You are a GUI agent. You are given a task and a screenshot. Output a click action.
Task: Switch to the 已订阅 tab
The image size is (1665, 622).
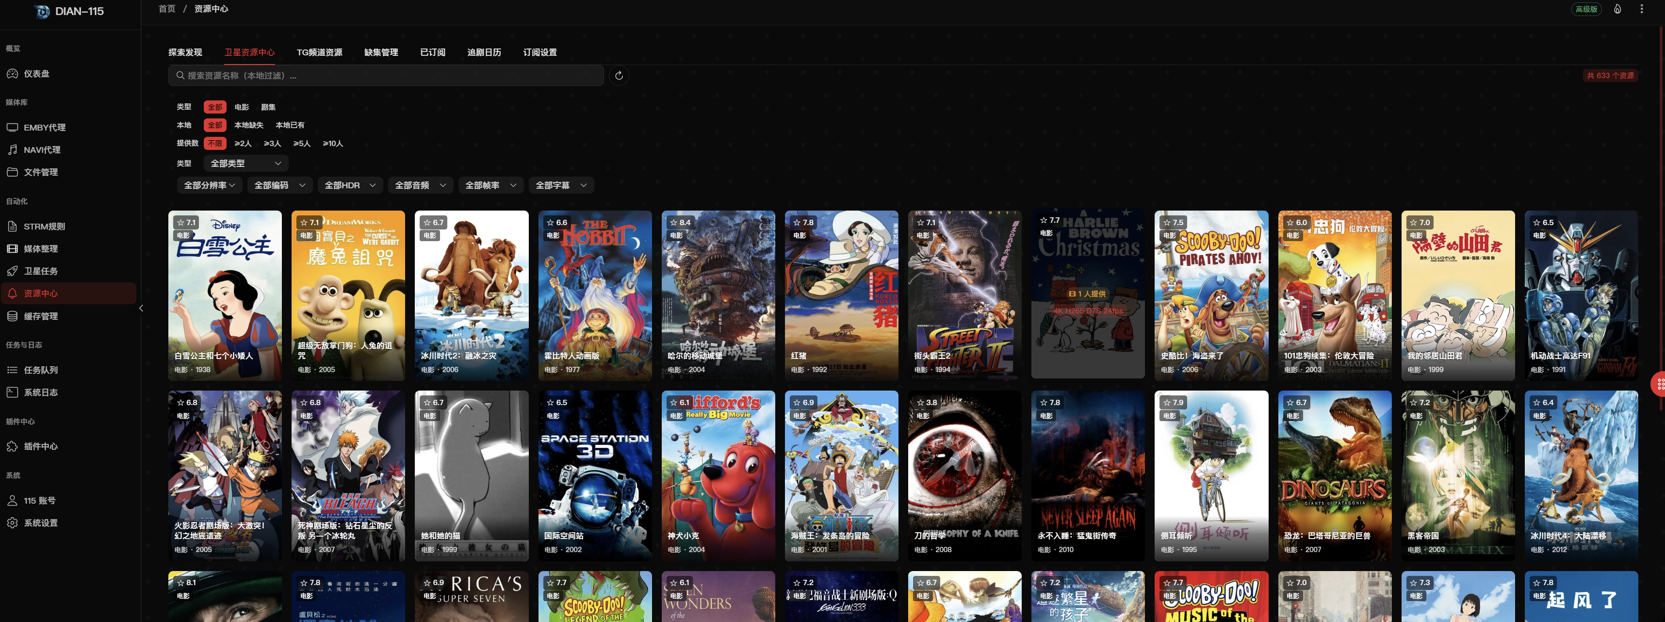(x=432, y=52)
